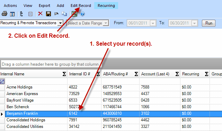Click the filter row icon below Internal Name
Image resolution: width=222 pixels, height=131 pixels.
point(2,81)
